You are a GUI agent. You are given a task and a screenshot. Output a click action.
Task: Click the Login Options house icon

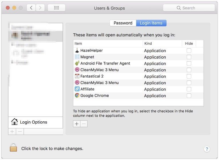[x=14, y=122]
